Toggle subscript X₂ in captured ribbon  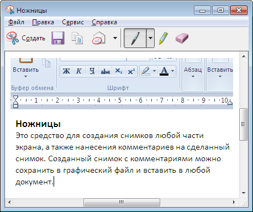(118, 71)
